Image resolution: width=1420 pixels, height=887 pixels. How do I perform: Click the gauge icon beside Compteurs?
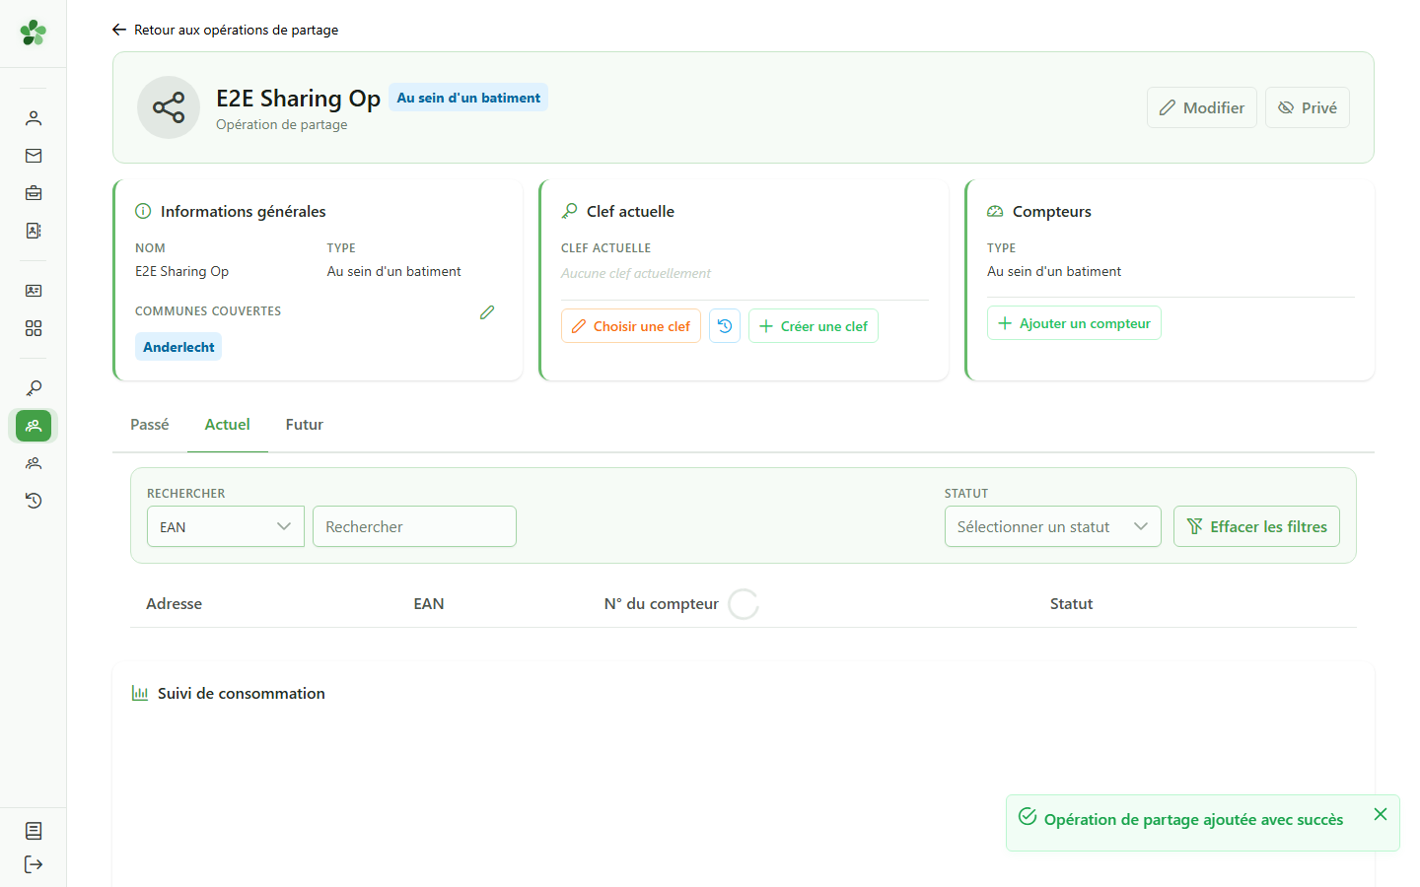[995, 211]
